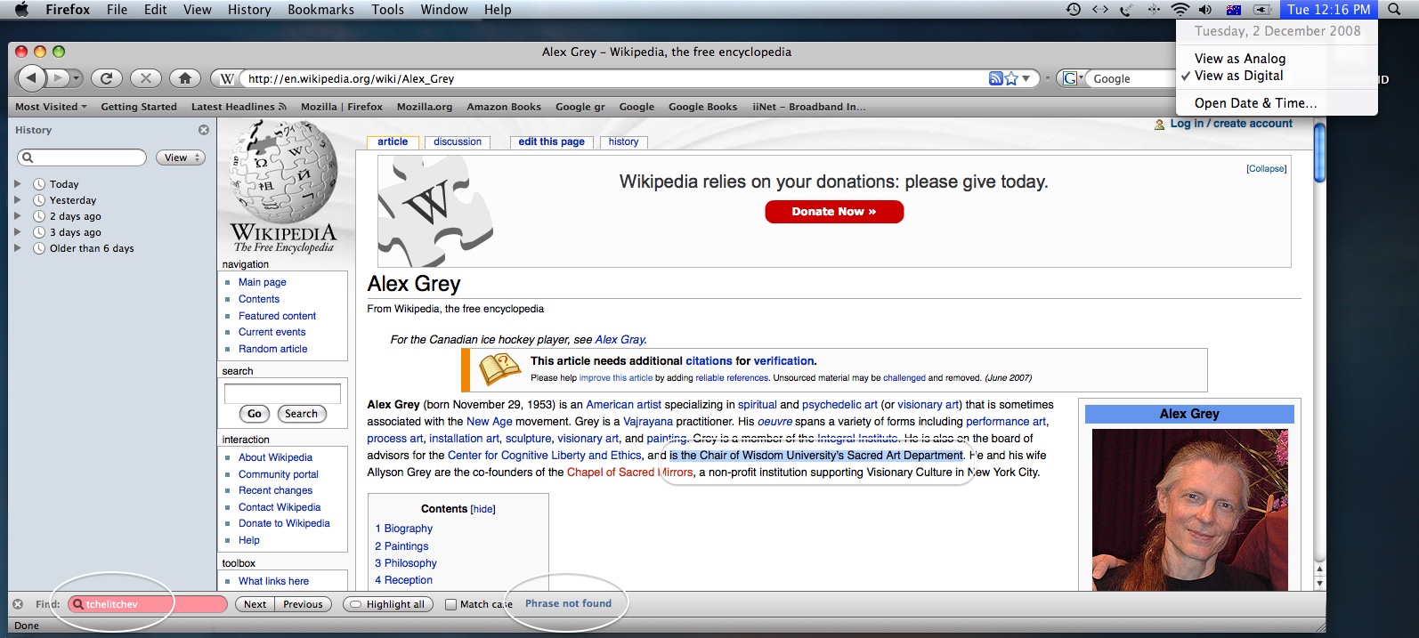The width and height of the screenshot is (1419, 638).
Task: Close the History sidebar
Action: point(204,130)
